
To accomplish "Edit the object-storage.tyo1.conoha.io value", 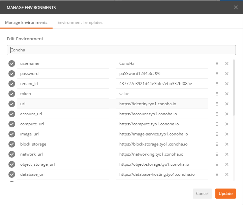I will [162, 164].
